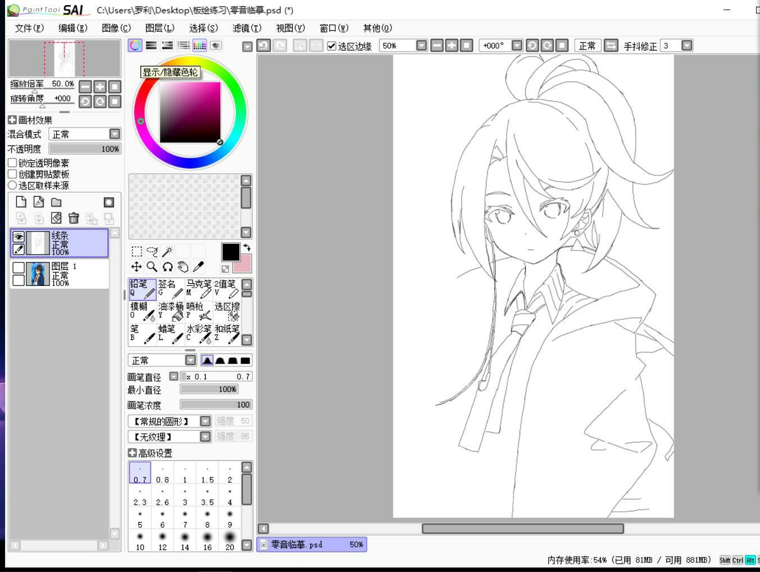760x572 pixels.
Task: Flip the view horizontally
Action: (x=611, y=46)
